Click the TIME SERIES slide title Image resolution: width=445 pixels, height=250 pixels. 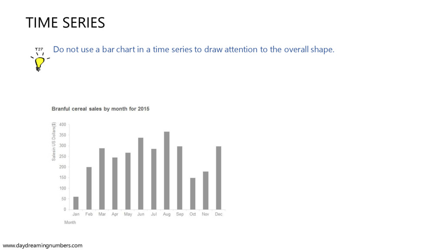point(65,23)
